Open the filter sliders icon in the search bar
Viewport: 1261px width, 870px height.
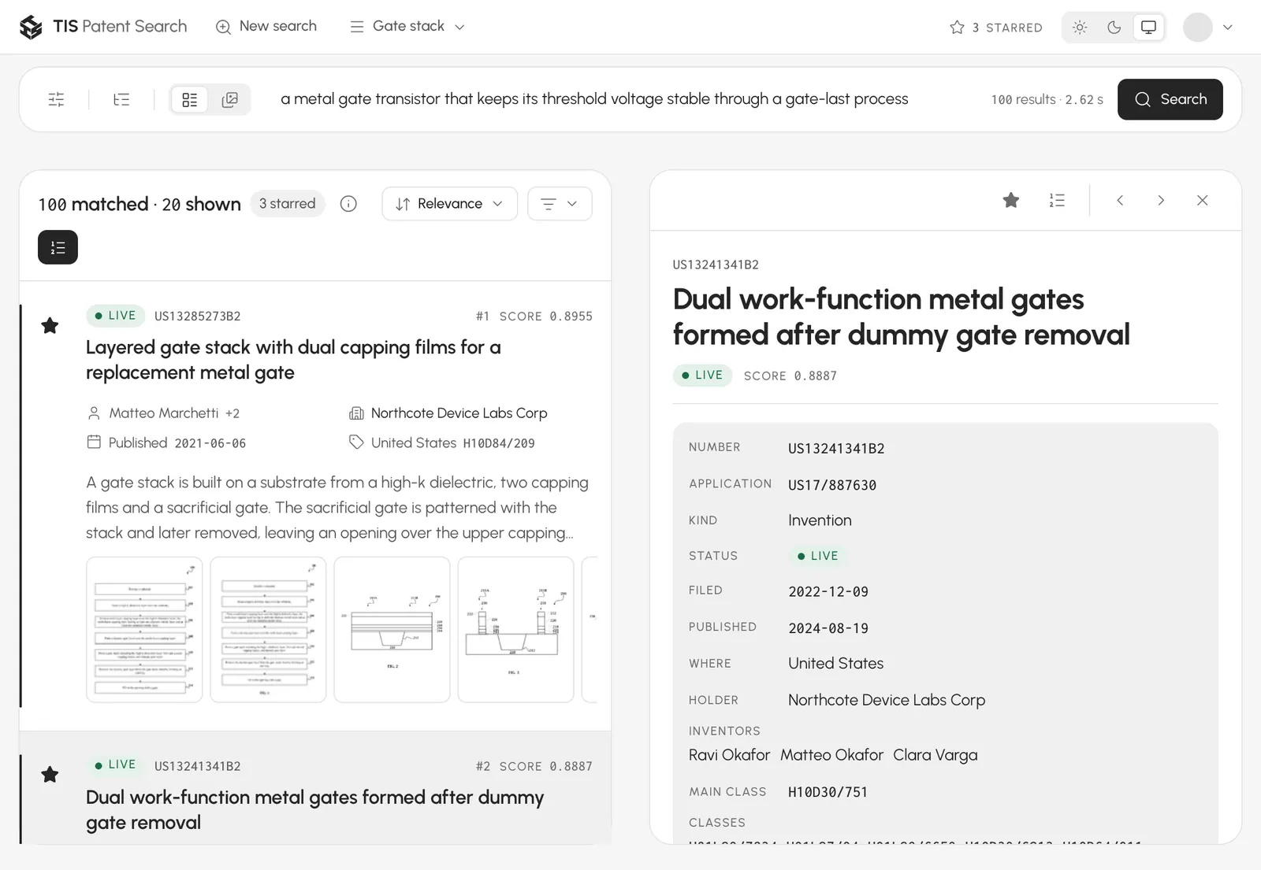point(56,99)
